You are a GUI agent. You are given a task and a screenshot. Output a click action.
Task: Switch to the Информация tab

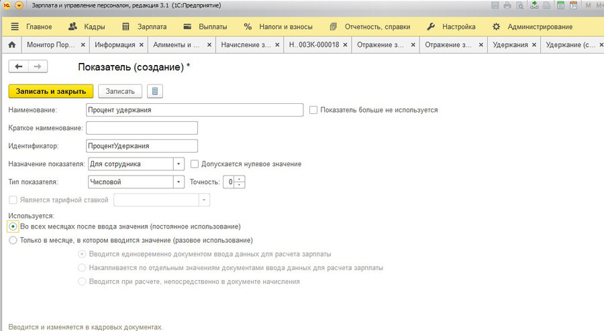pyautogui.click(x=115, y=45)
